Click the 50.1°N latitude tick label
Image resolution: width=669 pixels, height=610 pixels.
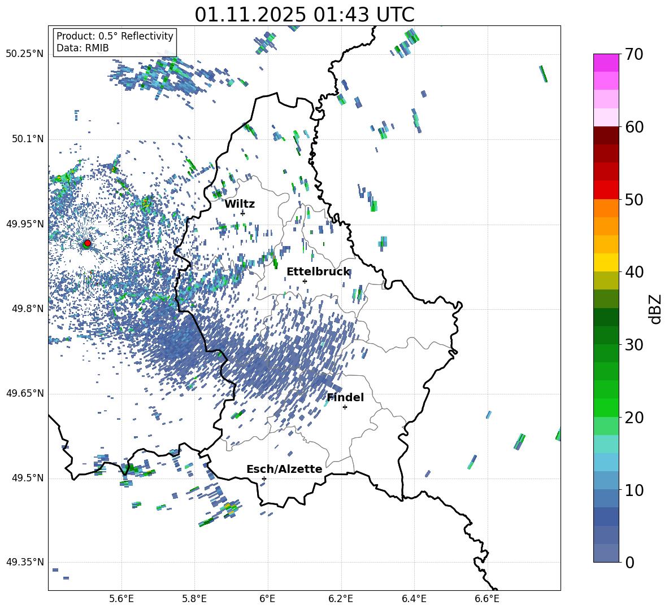[24, 139]
